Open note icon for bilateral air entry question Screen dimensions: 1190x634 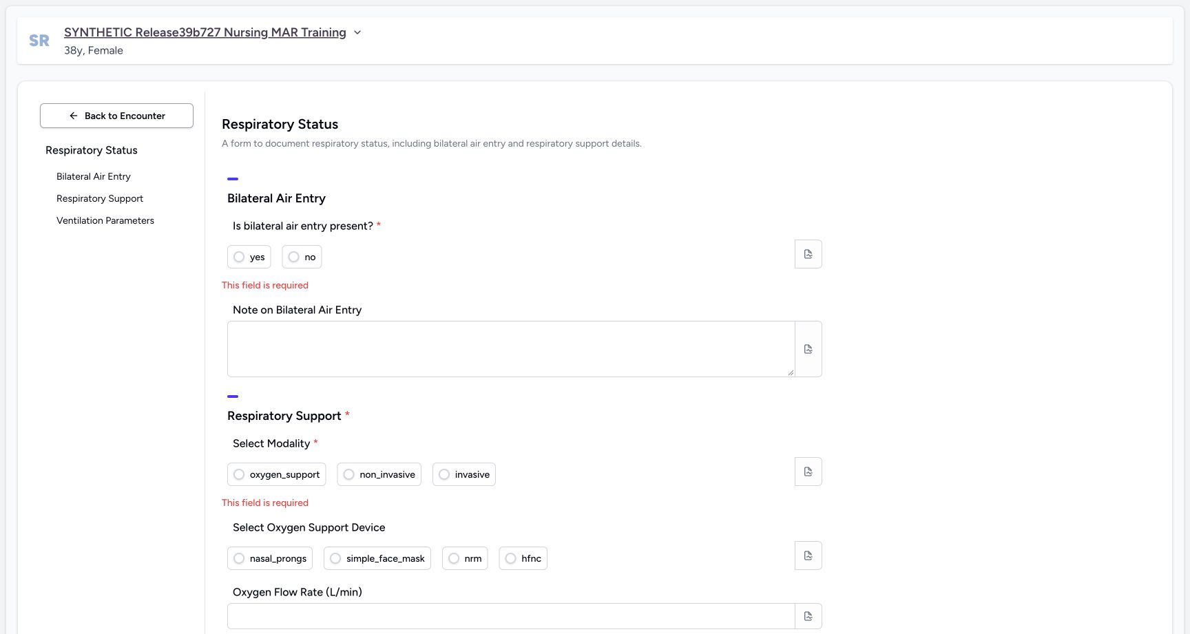pos(808,254)
